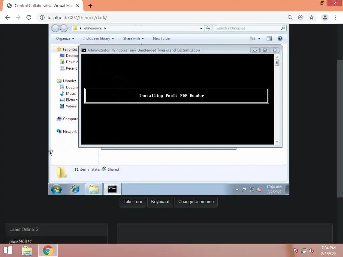343x257 pixels.
Task: Click the address bar URL localhost:7007/themes/dark/
Action: [77, 17]
